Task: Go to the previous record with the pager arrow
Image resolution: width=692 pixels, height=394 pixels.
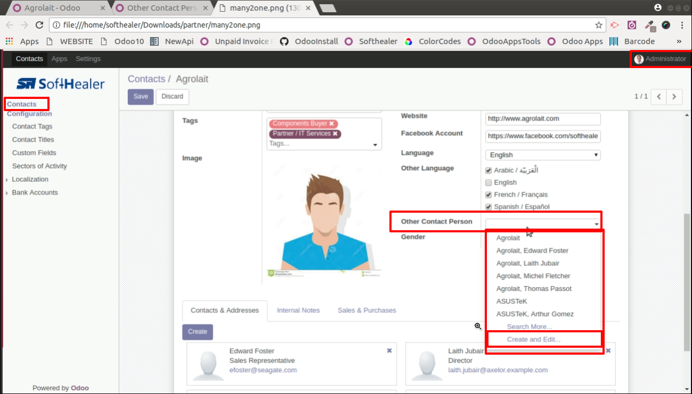Action: pyautogui.click(x=659, y=96)
